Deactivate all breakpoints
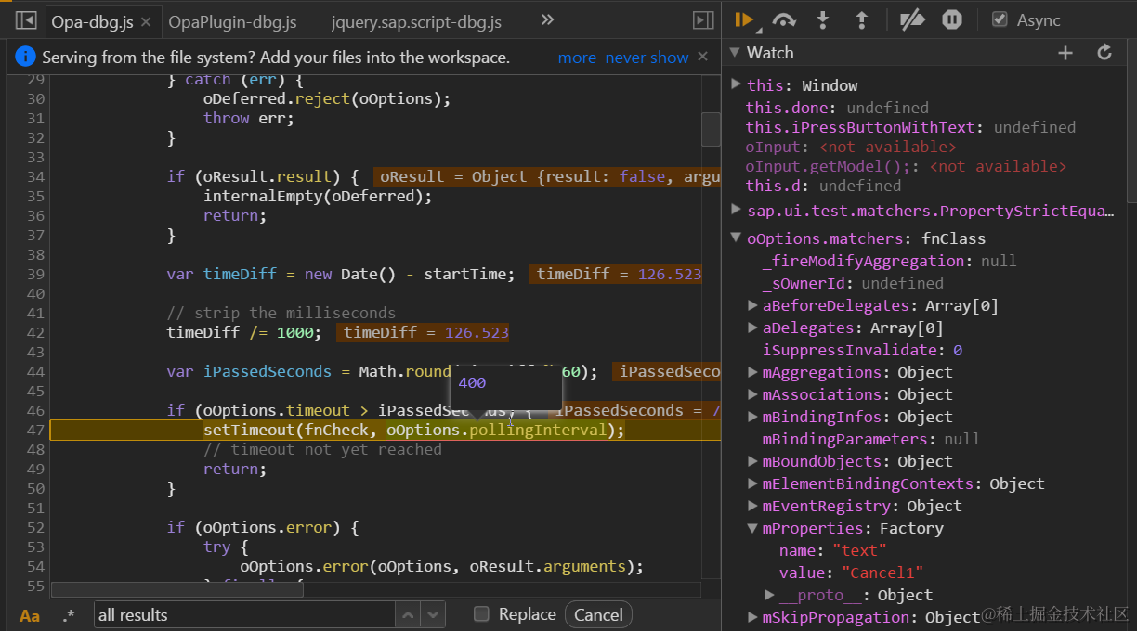This screenshot has width=1137, height=631. tap(913, 19)
